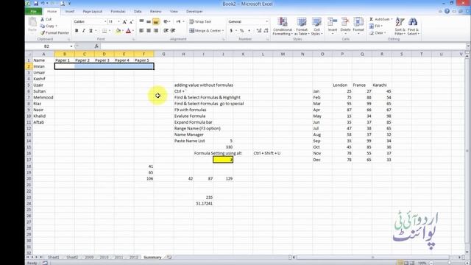Open Format as Table gallery
471x265 pixels.
302,26
